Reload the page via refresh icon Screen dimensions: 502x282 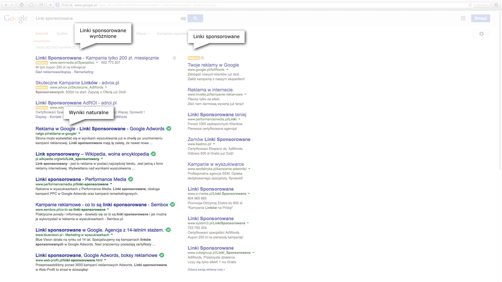(470, 5)
